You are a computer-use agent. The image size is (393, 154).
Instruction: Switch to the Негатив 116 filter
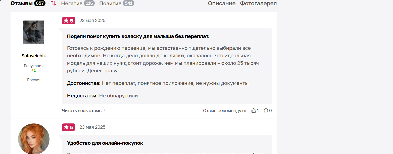click(78, 3)
